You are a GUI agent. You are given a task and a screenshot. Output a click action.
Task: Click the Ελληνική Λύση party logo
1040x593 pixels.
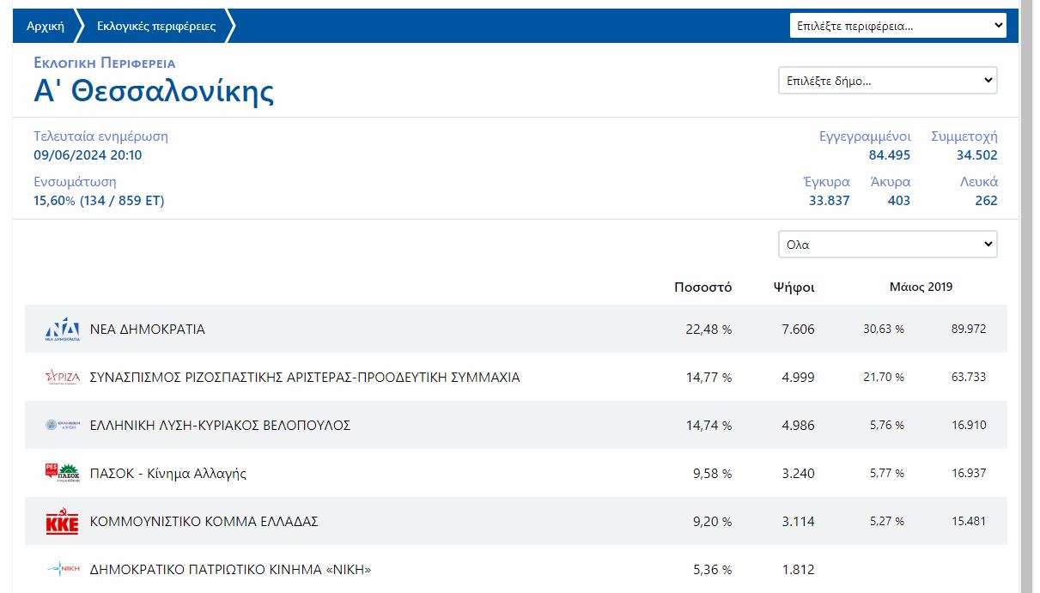tap(62, 425)
